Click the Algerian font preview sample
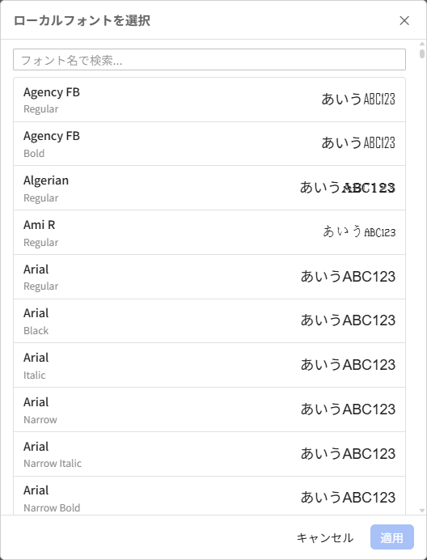The height and width of the screenshot is (560, 427). 348,188
